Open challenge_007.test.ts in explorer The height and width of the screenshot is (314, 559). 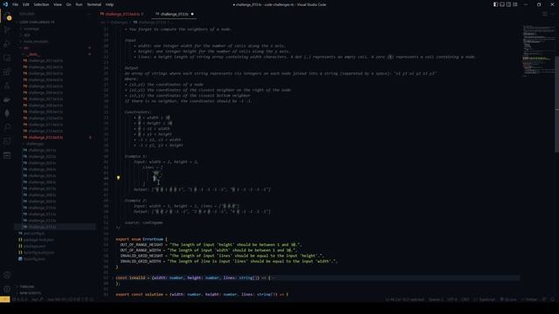click(x=45, y=99)
